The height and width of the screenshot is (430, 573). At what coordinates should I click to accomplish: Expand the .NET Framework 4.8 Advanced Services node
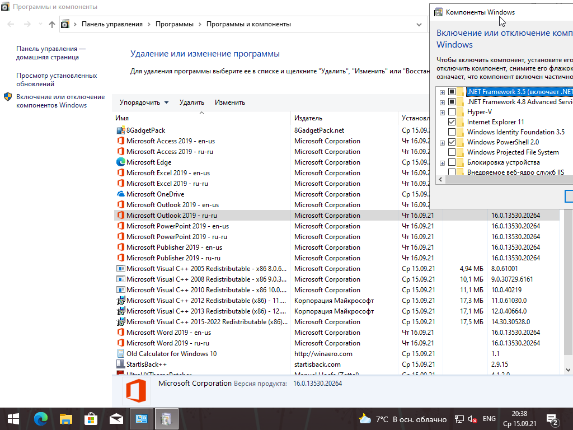tap(442, 102)
